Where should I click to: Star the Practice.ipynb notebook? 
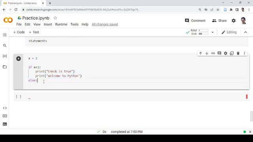pos(55,18)
